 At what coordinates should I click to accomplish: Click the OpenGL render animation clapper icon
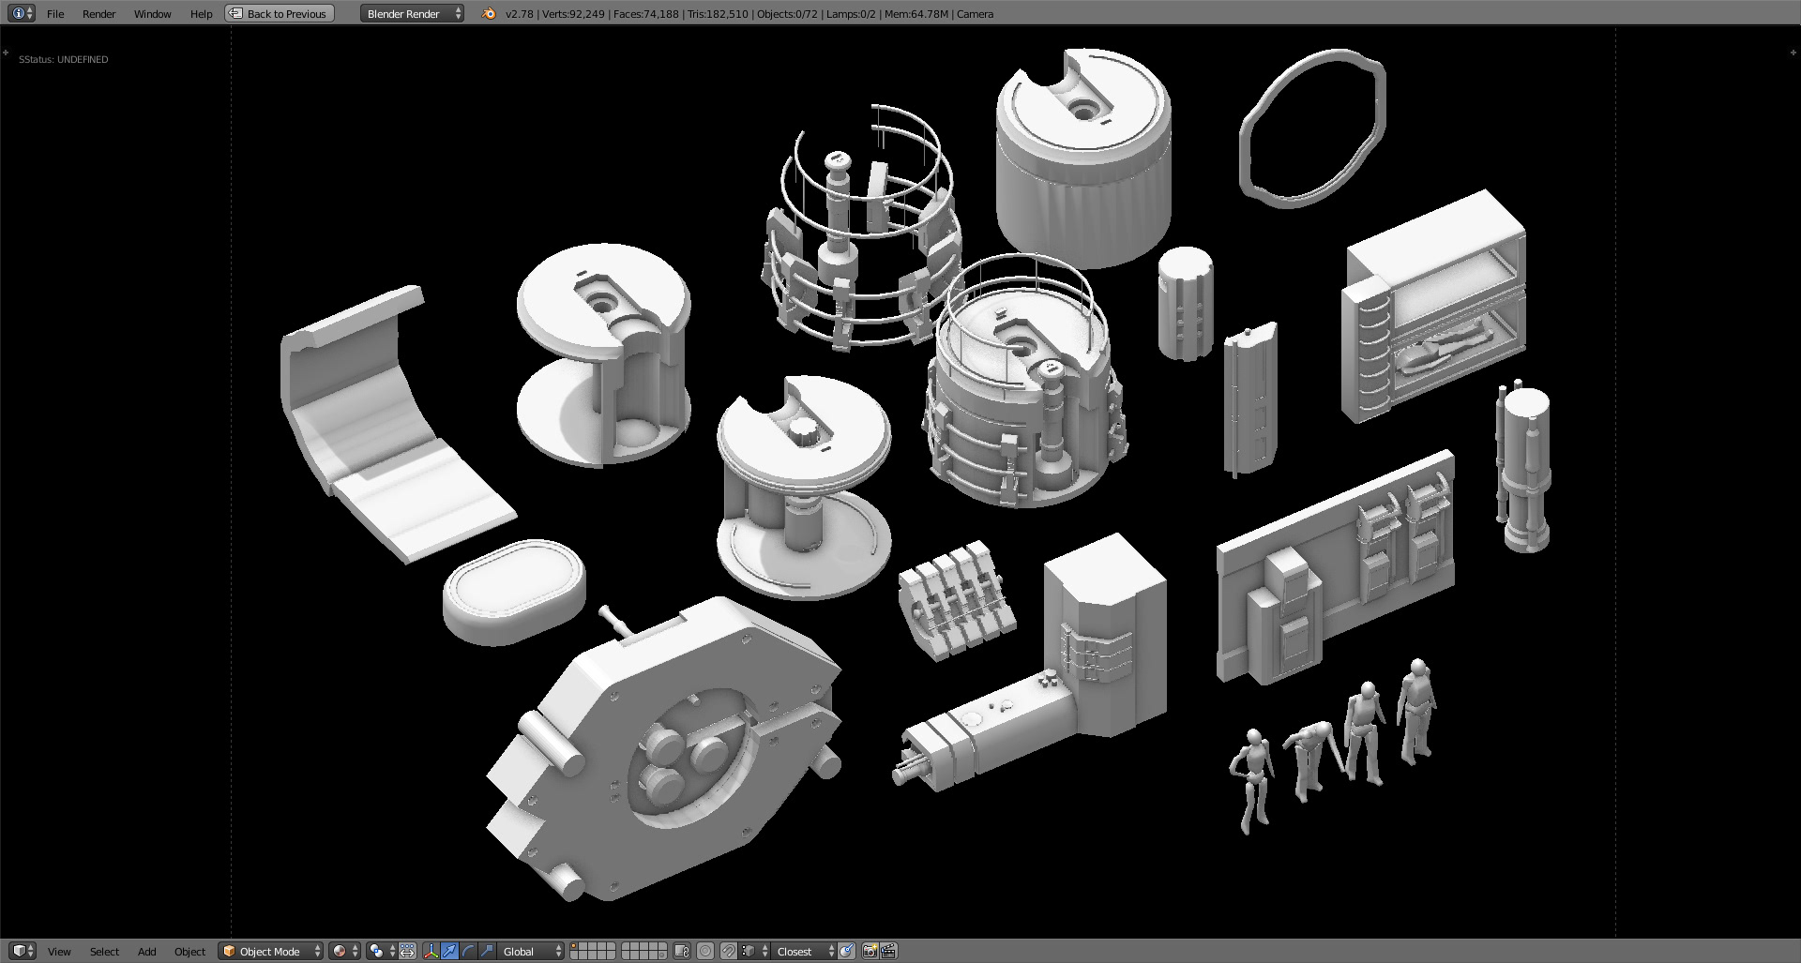[x=888, y=951]
